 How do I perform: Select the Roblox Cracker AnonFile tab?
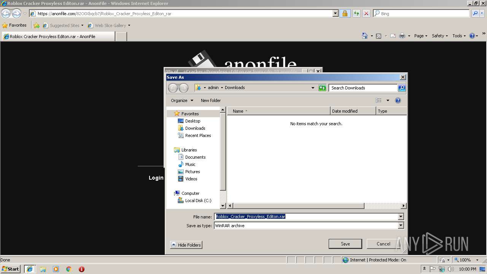point(57,37)
